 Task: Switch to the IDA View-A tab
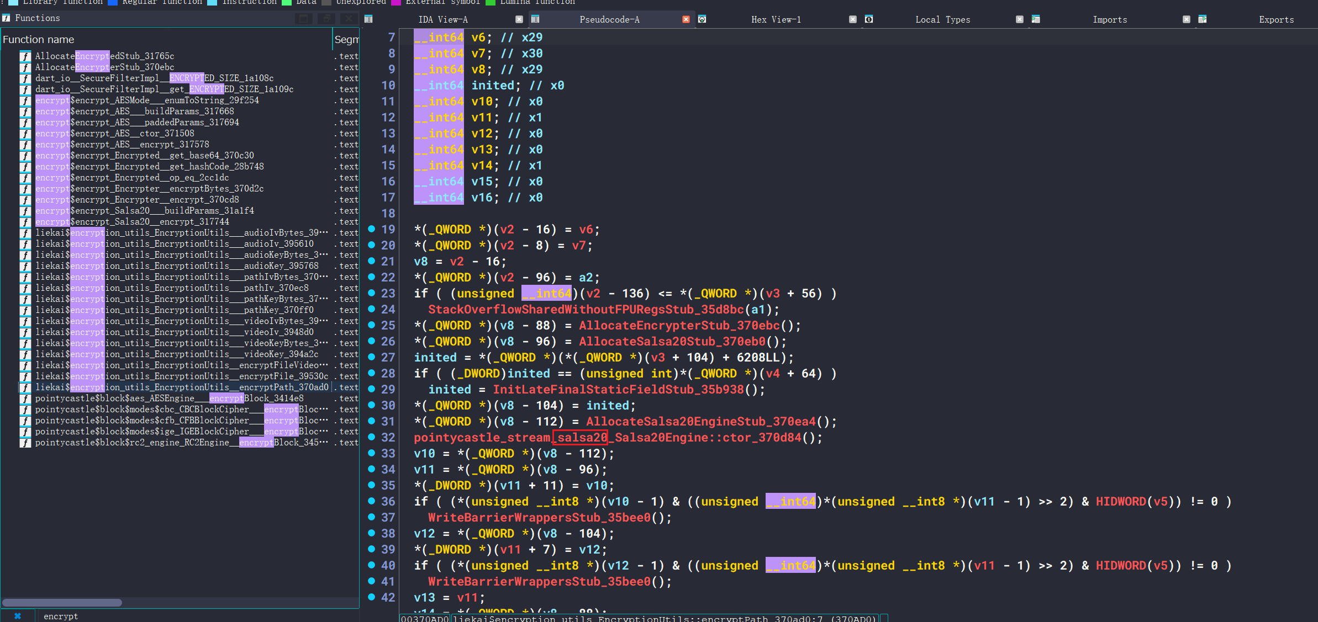(443, 19)
